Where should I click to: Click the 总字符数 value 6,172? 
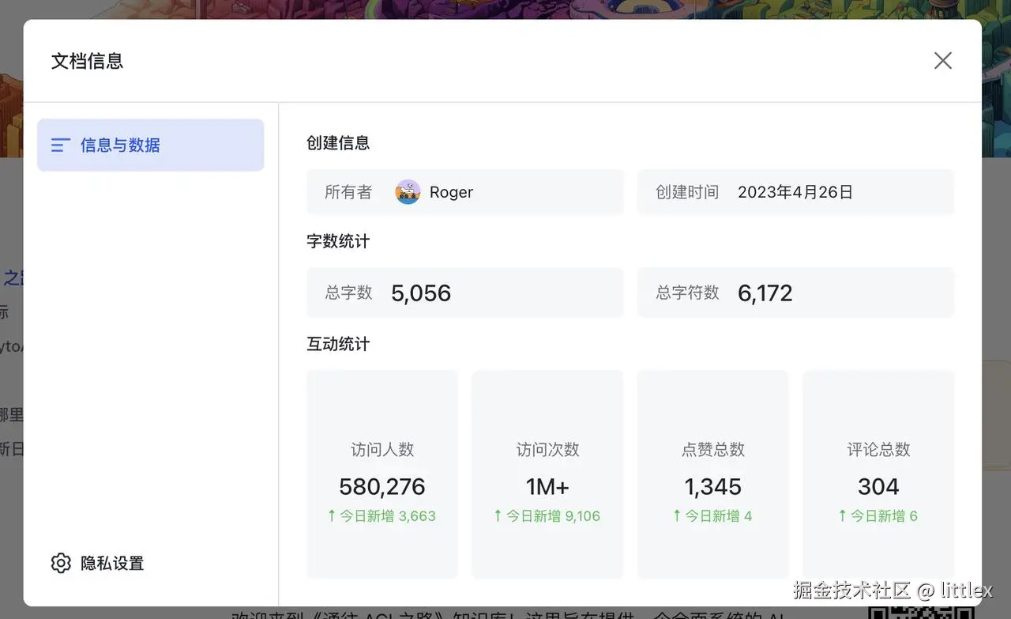(x=765, y=293)
